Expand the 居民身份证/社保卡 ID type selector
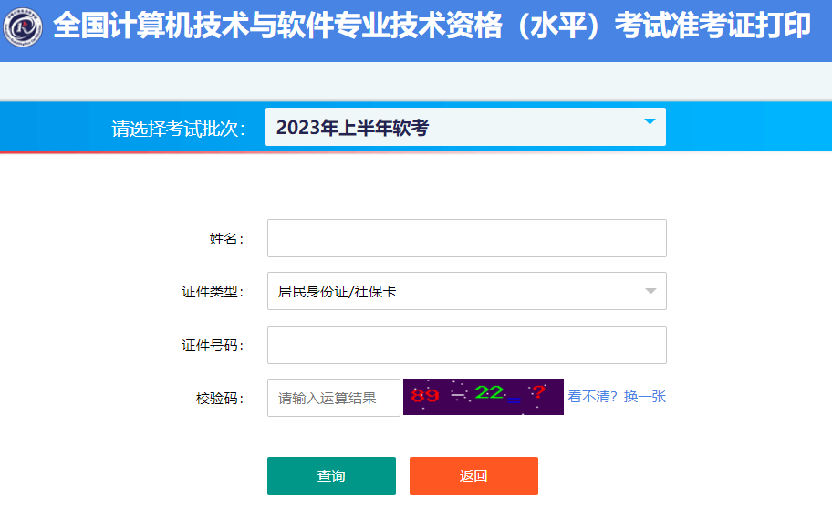Image resolution: width=832 pixels, height=520 pixels. click(467, 291)
